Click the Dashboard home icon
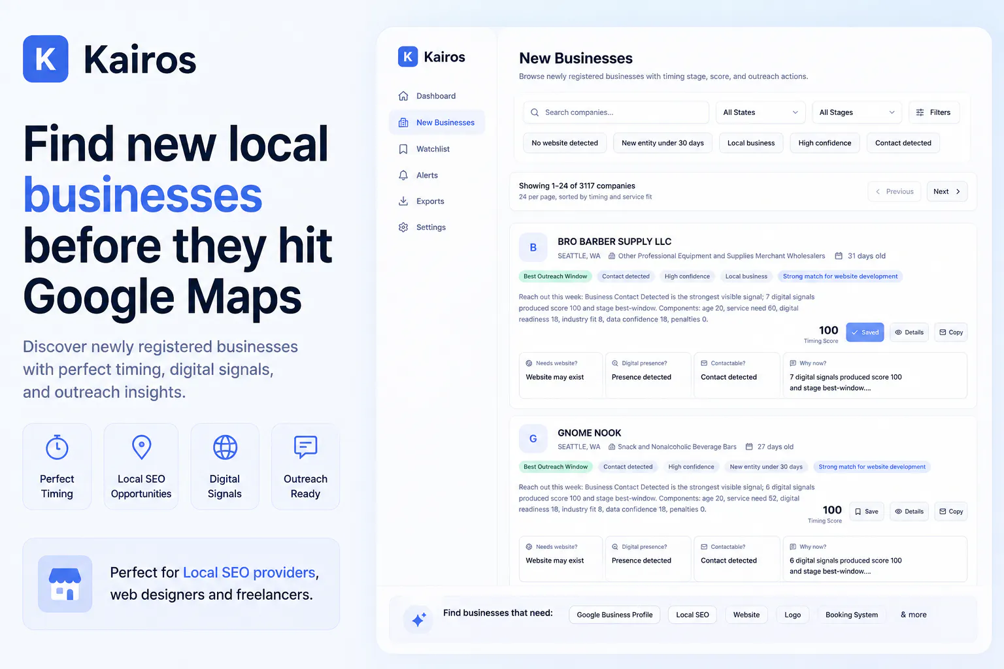Screen dimensions: 1004x669 403,96
